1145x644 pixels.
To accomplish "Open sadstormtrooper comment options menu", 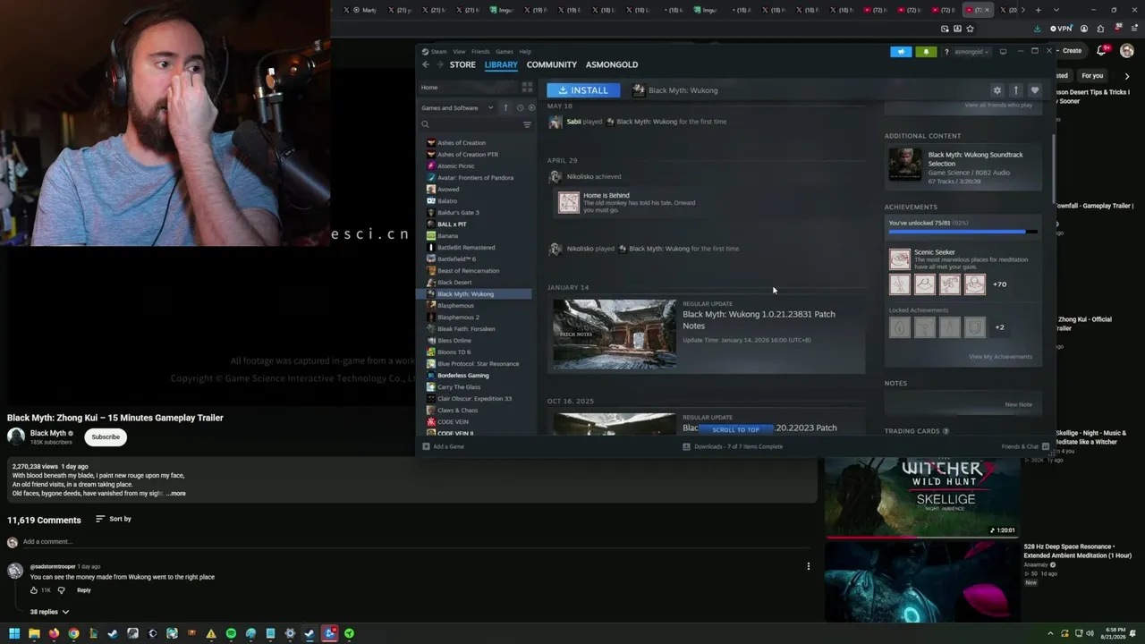I will tap(809, 566).
